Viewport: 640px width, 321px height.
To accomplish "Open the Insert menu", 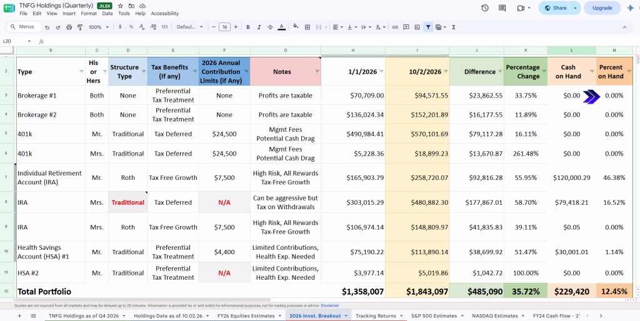I will 69,14.
